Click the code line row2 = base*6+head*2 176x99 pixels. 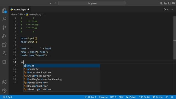(x=34, y=52)
